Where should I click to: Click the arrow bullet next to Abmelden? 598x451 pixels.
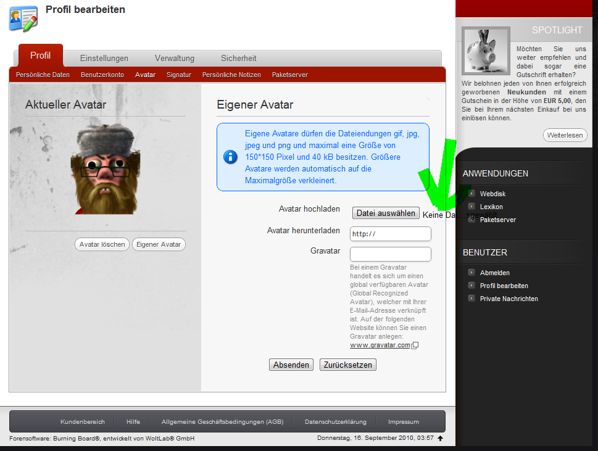[471, 273]
